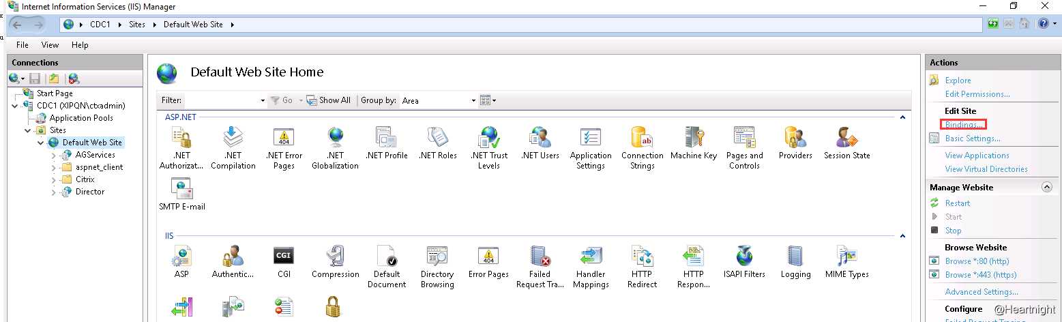1062x322 pixels.
Task: Expand the Director application node
Action: [x=54, y=192]
